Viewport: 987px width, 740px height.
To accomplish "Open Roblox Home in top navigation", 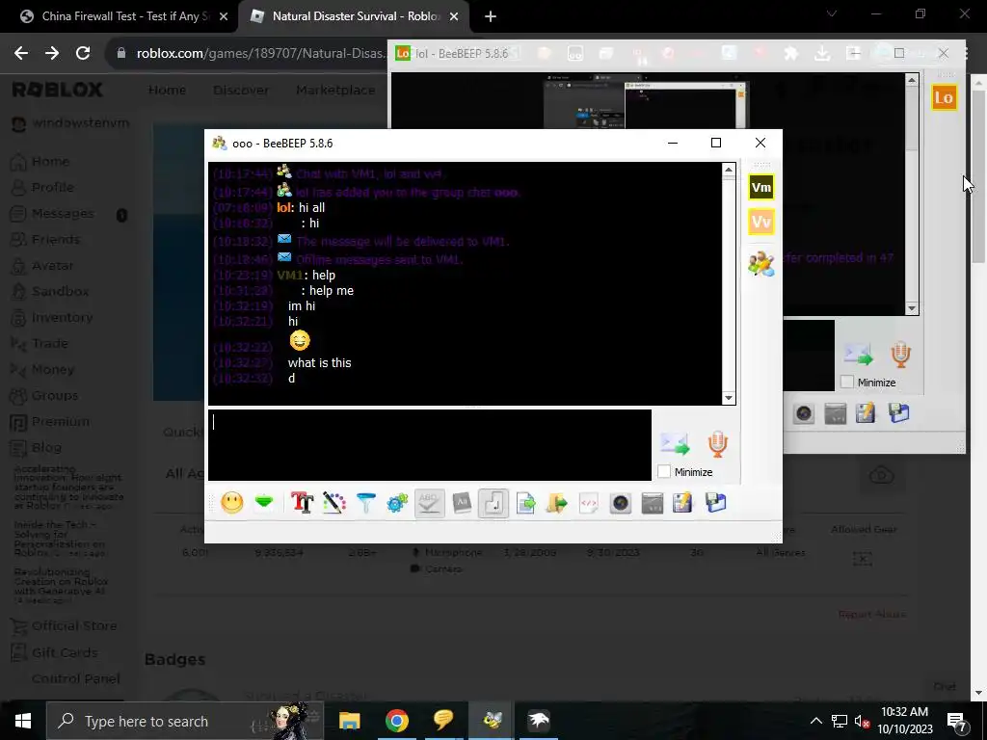I will [167, 90].
